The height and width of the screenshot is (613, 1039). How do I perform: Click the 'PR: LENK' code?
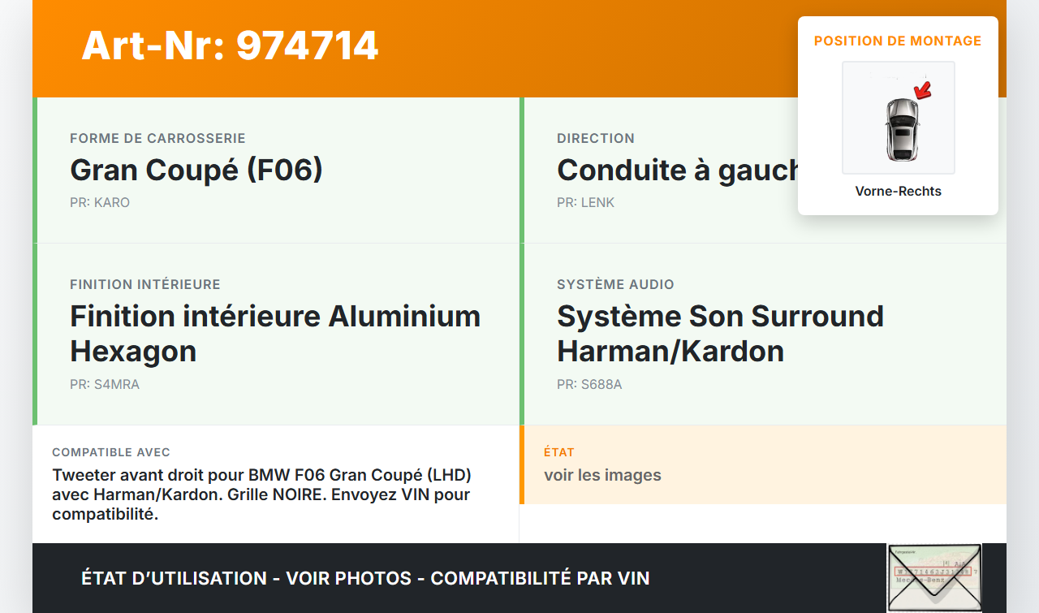[585, 202]
